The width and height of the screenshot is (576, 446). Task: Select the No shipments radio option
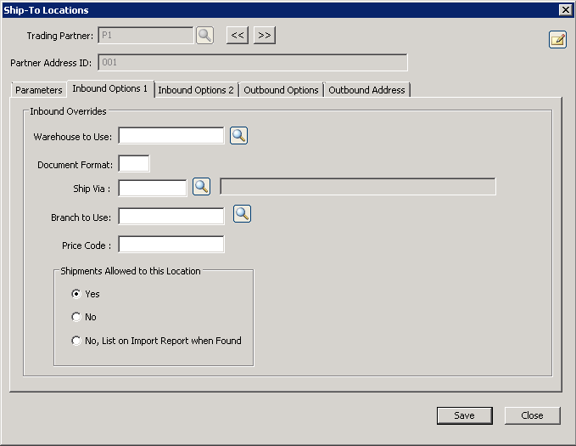tap(77, 317)
